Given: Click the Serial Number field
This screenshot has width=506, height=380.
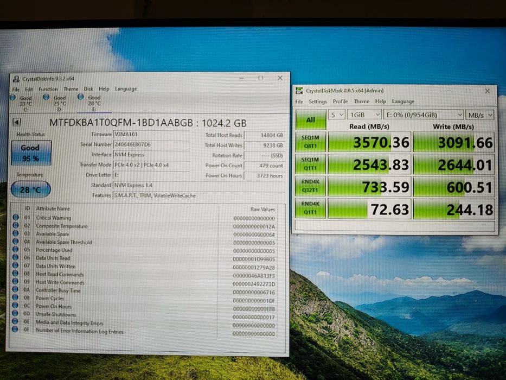Looking at the screenshot, I should point(151,144).
